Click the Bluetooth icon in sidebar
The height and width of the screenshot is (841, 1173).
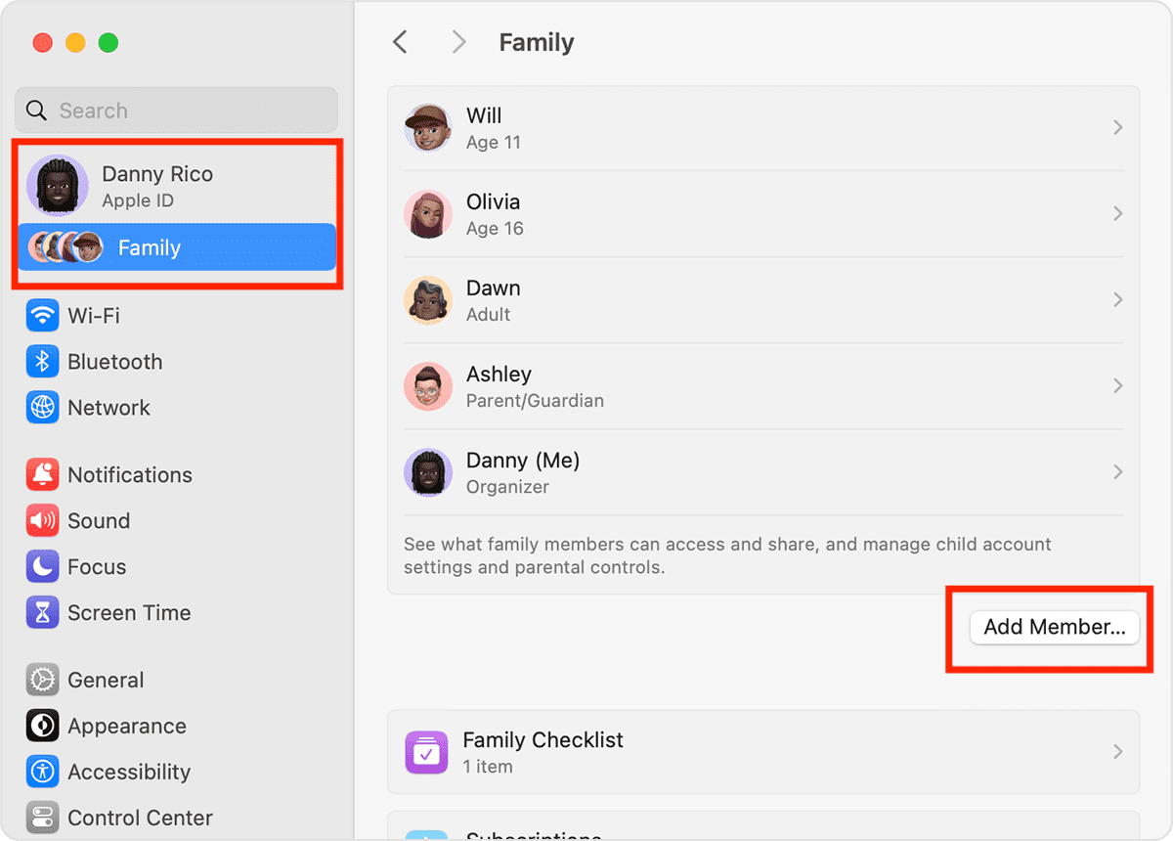click(x=42, y=362)
